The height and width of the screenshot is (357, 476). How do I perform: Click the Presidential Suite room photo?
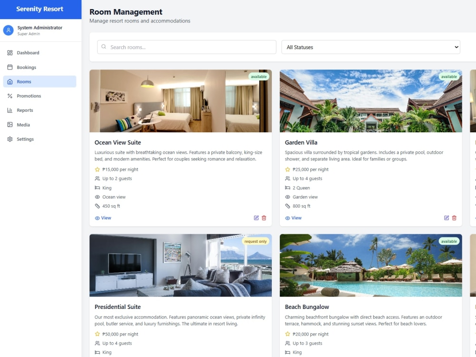point(180,265)
